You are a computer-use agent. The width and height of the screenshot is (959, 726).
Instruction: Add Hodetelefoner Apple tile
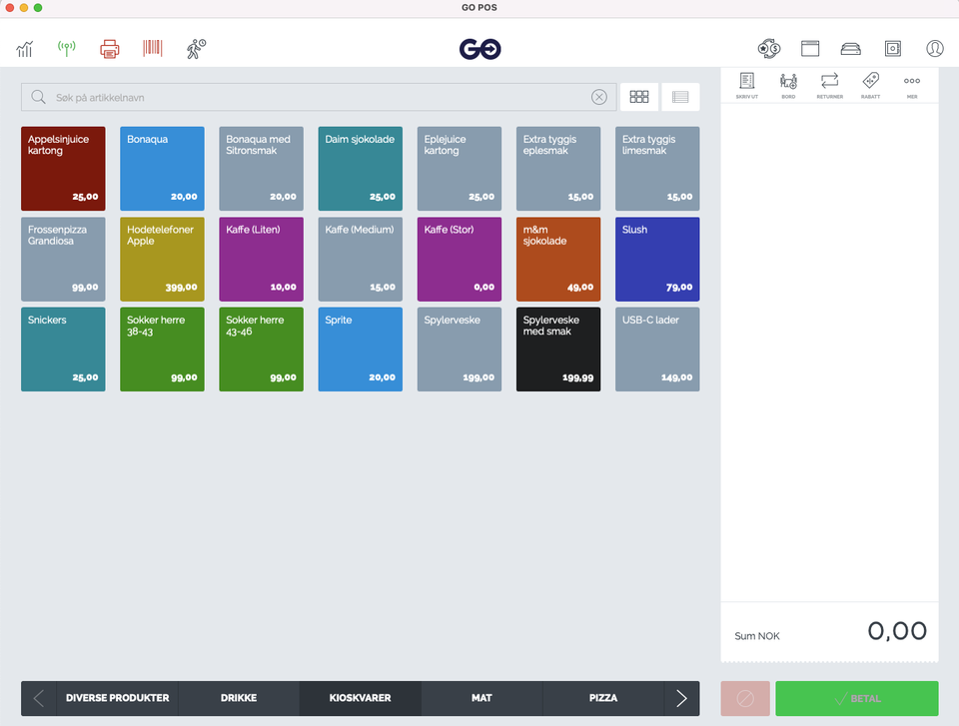(x=162, y=259)
